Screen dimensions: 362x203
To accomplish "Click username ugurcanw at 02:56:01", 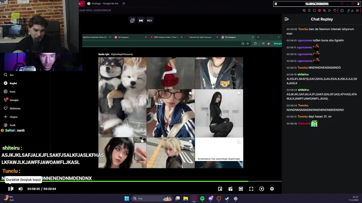I will click(304, 40).
